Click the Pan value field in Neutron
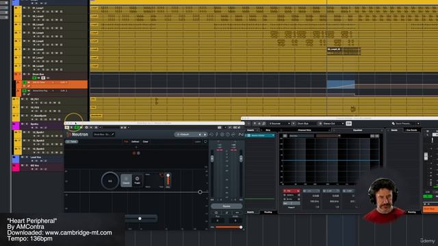438x246 pixels. click(218, 221)
